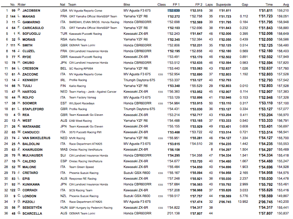Select rider BALDOLINI
The height and width of the screenshot is (219, 293).
(x=31, y=144)
